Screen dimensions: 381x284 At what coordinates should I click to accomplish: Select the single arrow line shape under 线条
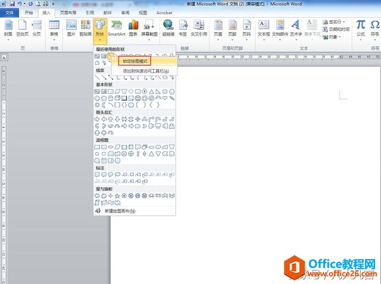point(104,77)
